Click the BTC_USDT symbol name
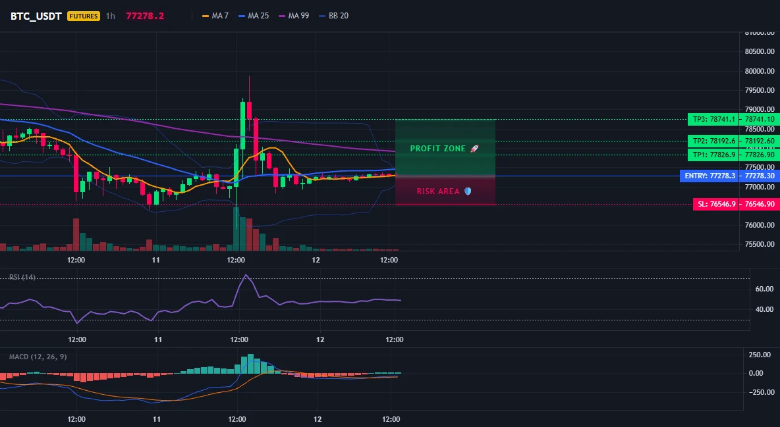This screenshot has width=780, height=427. pos(36,16)
